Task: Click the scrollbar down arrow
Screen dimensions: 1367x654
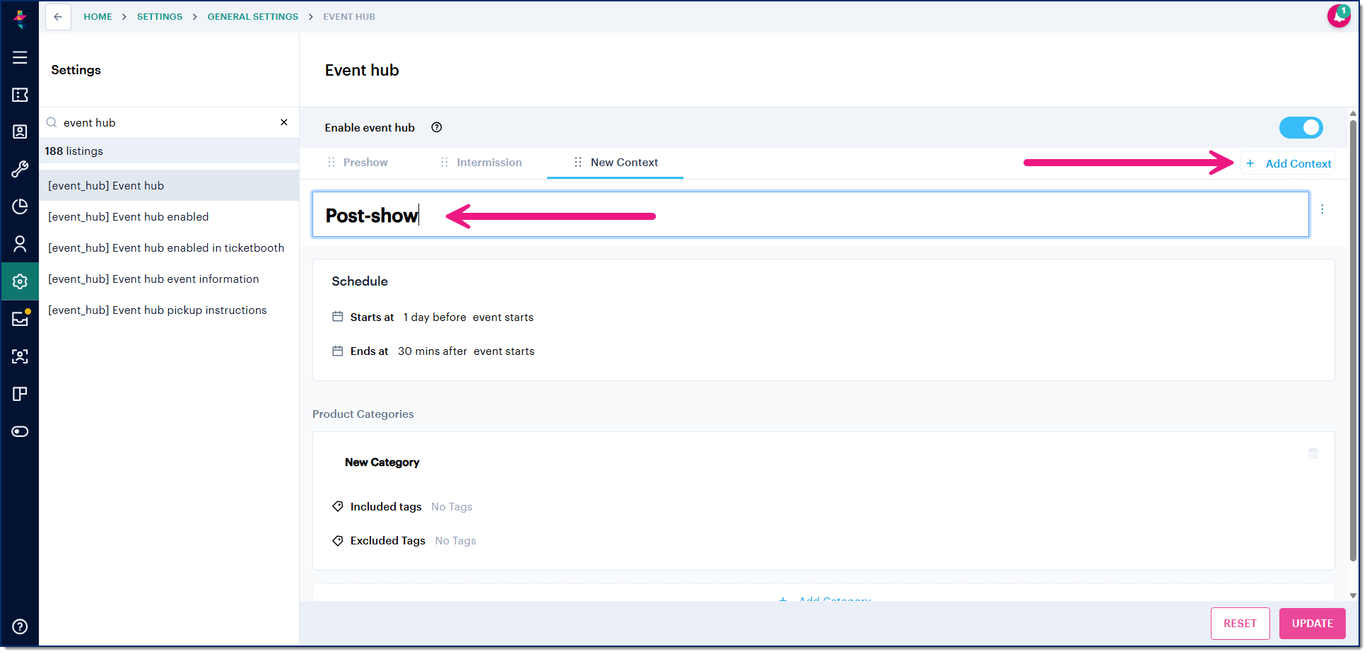Action: [x=1353, y=595]
